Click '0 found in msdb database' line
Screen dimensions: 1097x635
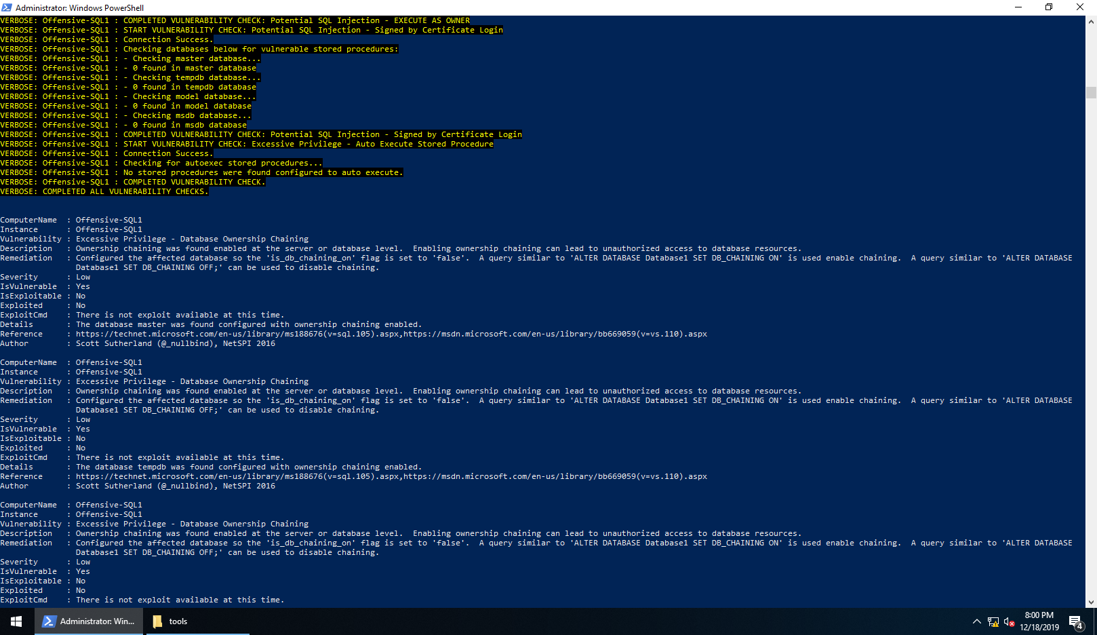[123, 125]
